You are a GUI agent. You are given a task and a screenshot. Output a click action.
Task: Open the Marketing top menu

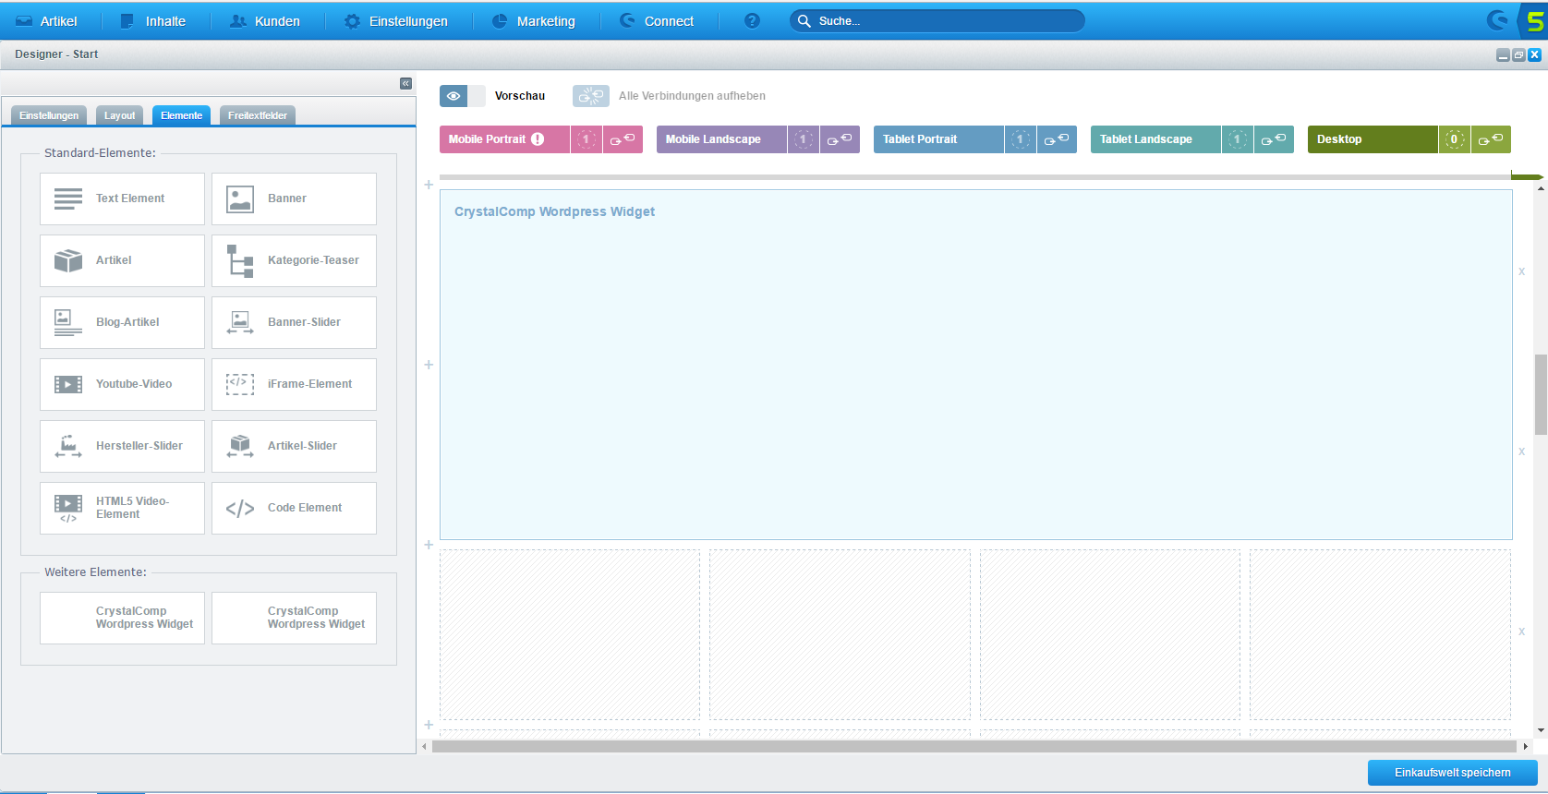pos(534,20)
